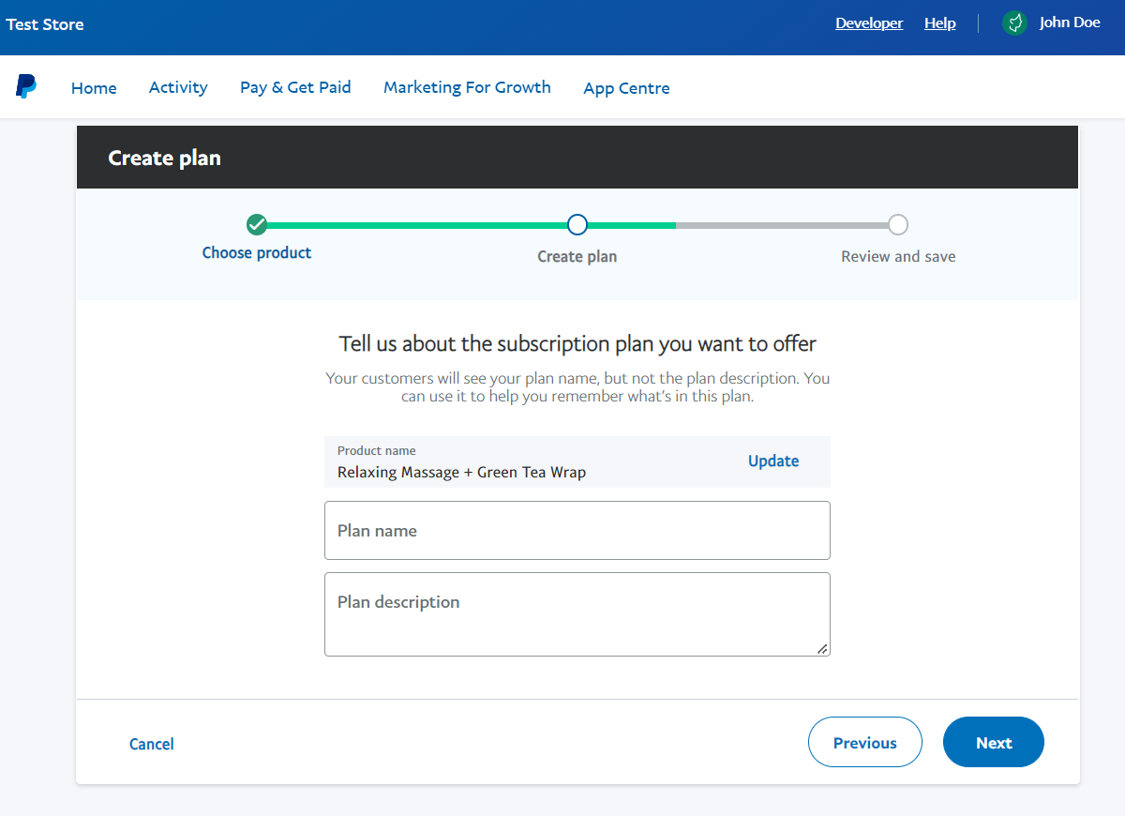Click the resize handle on Plan description
The height and width of the screenshot is (816, 1125).
823,648
